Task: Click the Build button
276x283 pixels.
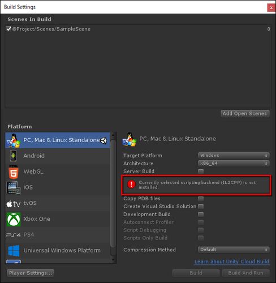Action: click(x=196, y=273)
